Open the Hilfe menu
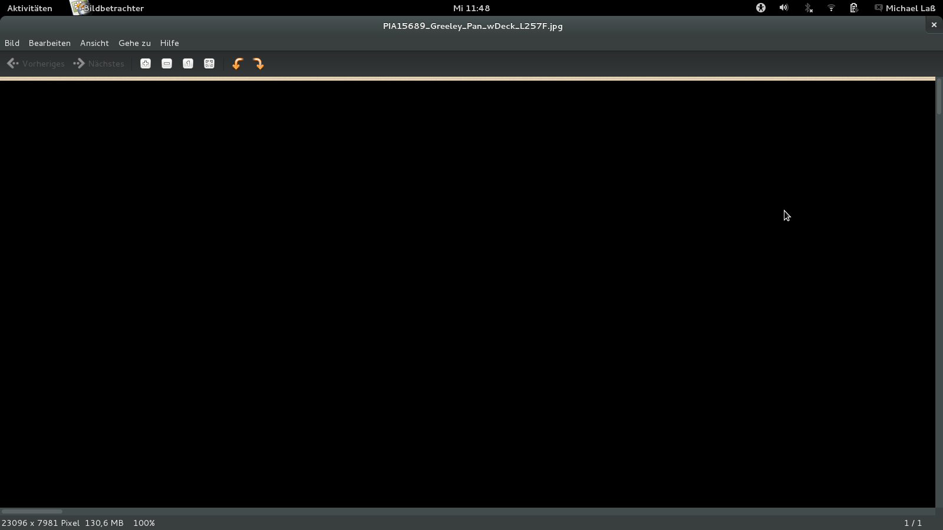This screenshot has height=530, width=943. click(x=169, y=43)
